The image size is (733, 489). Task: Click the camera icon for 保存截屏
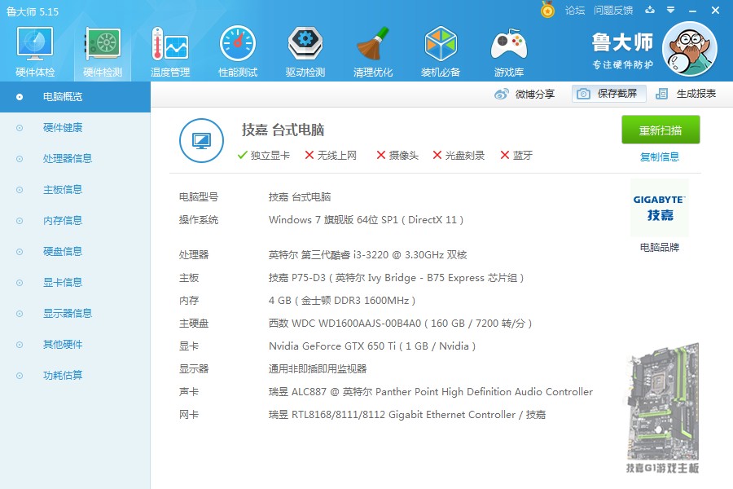pos(583,94)
